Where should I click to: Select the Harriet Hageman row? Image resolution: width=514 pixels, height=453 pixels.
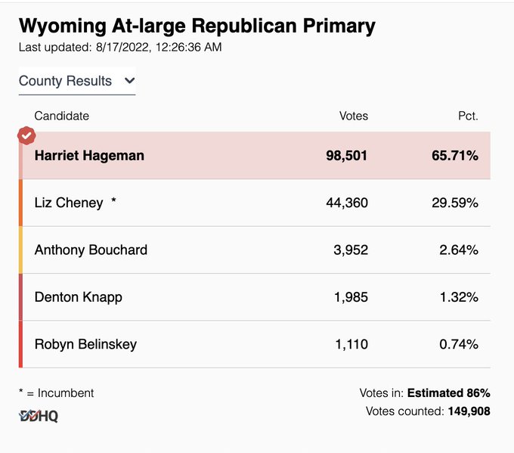[x=255, y=156]
